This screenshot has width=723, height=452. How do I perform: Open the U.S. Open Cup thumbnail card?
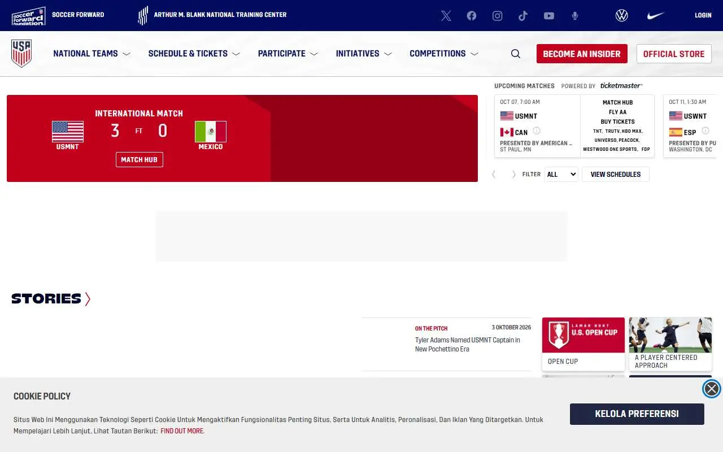click(583, 344)
